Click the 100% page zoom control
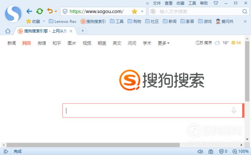The height and width of the screenshot is (155, 251). click(240, 151)
